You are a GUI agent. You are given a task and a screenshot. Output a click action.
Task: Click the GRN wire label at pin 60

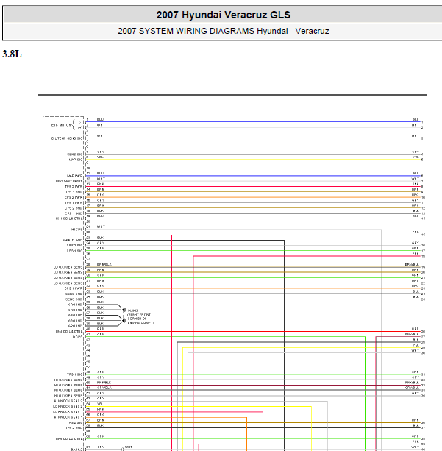click(x=101, y=436)
